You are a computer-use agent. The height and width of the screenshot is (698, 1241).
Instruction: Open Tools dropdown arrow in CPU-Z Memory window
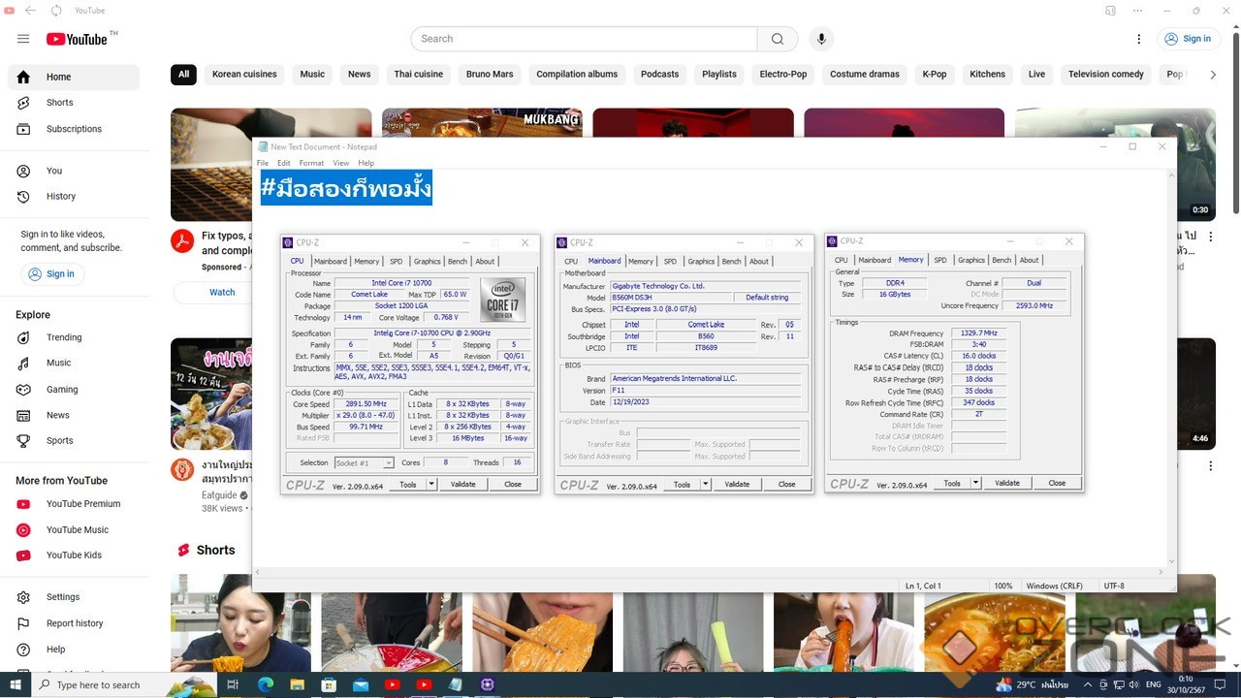pos(975,483)
